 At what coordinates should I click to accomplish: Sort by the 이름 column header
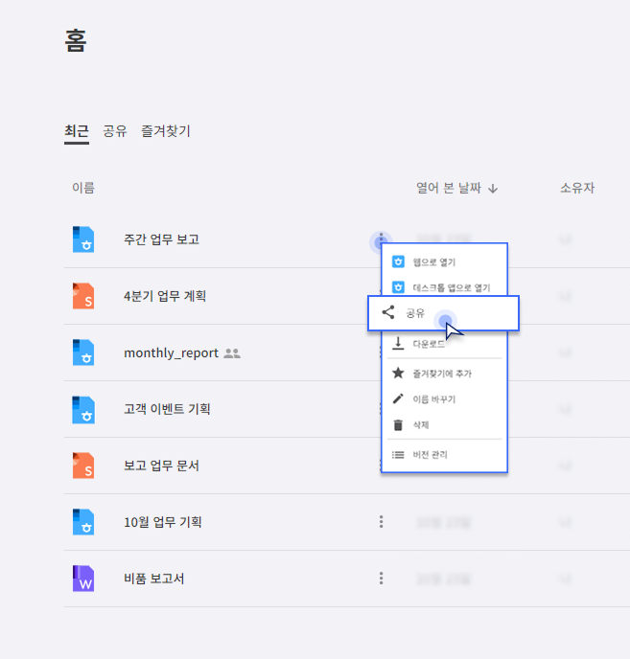click(83, 188)
